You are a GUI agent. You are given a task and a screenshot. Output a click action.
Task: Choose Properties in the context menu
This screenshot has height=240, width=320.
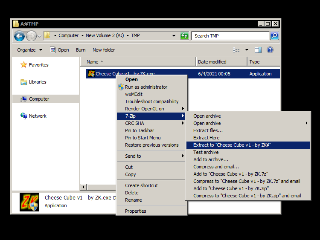tap(151, 211)
